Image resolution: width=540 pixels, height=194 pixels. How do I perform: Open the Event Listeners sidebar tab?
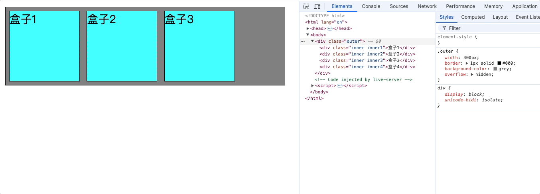click(x=528, y=17)
